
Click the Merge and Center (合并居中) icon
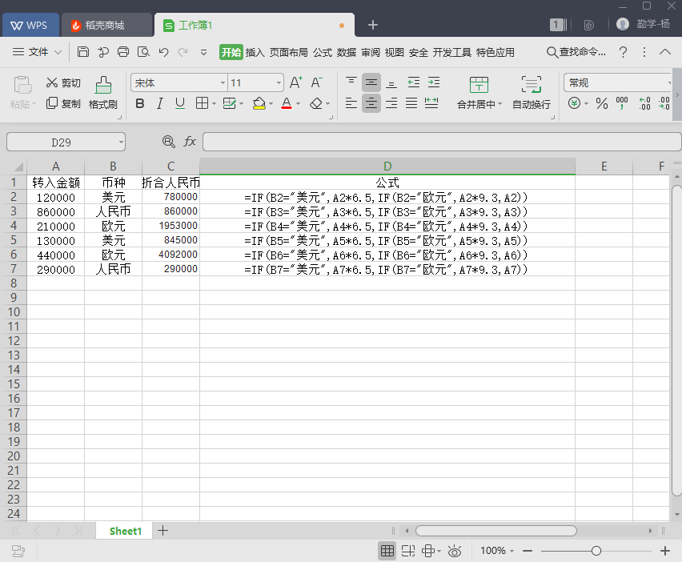[479, 84]
